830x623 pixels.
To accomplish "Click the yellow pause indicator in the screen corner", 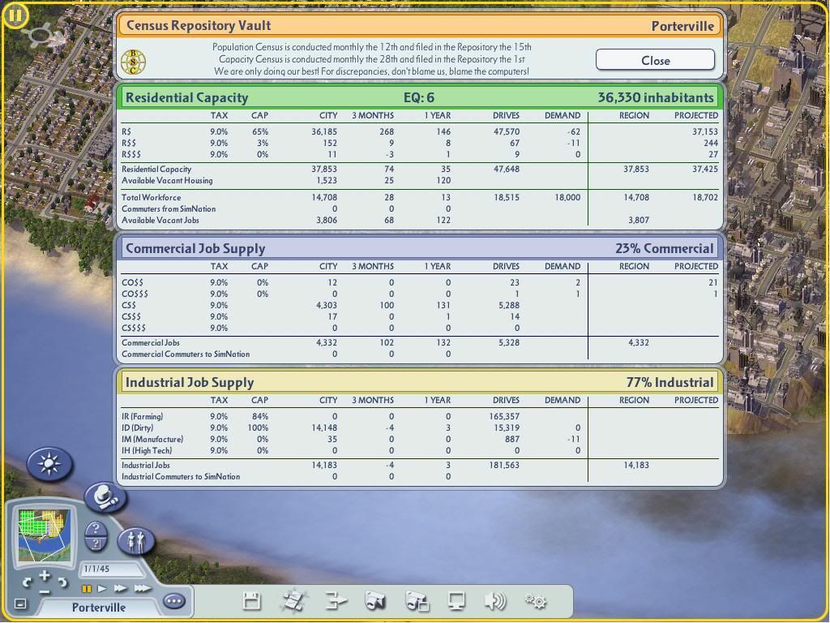I will [x=15, y=15].
